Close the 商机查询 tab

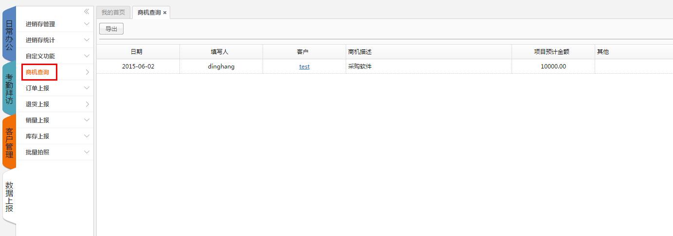tap(165, 13)
